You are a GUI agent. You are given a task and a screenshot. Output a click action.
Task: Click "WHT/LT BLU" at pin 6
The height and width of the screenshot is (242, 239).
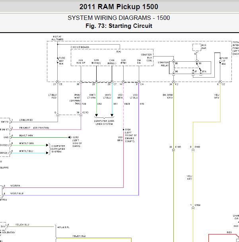tap(26, 151)
